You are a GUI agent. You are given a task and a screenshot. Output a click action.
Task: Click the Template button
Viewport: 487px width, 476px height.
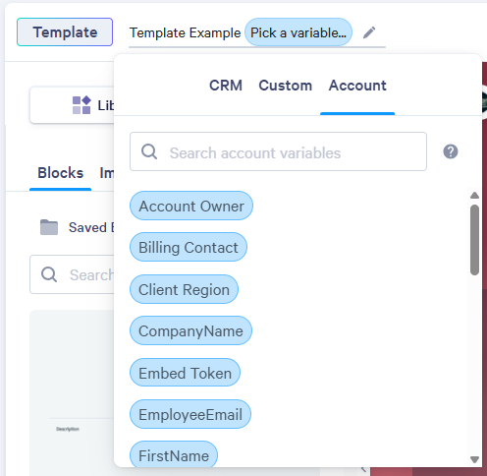pos(65,32)
